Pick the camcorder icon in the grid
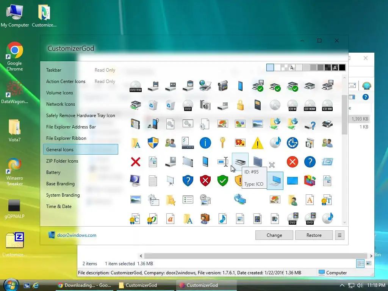 coord(222,86)
